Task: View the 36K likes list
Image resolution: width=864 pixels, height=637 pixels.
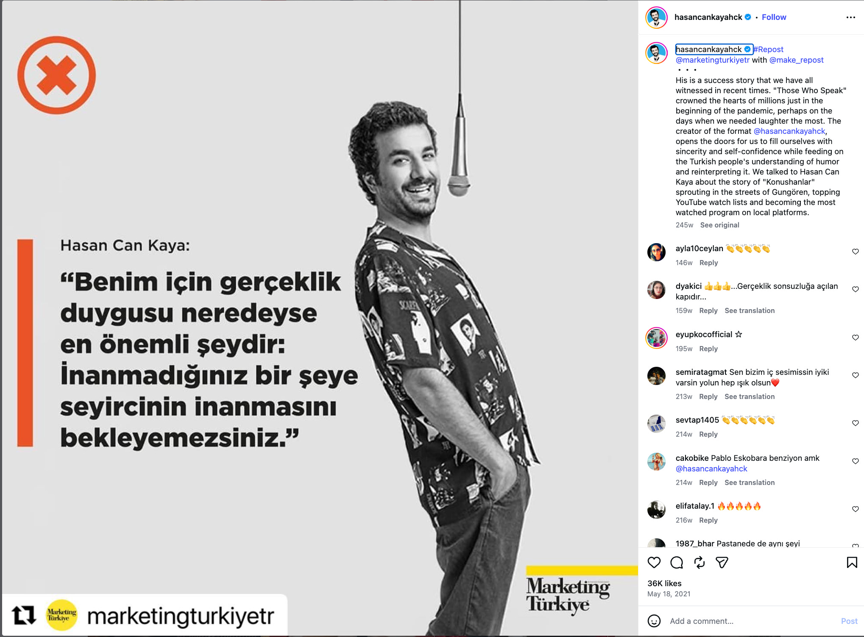Action: point(664,583)
